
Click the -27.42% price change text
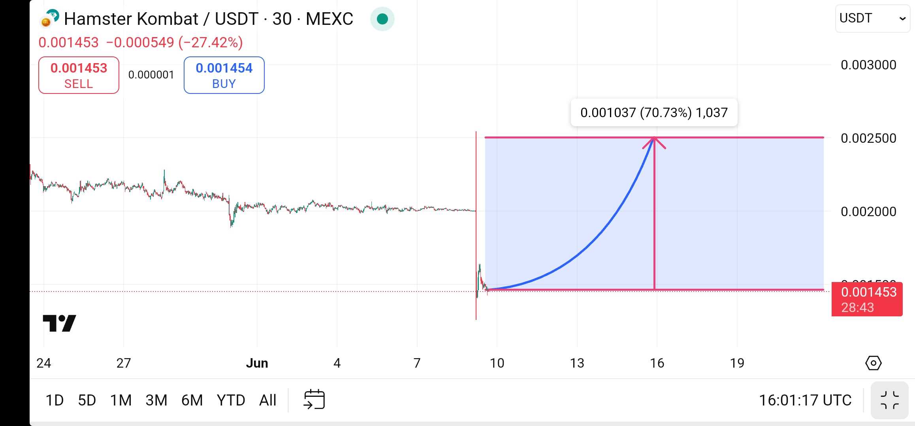tap(211, 42)
